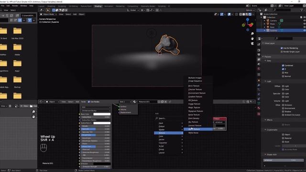Image resolution: width=306 pixels, height=172 pixels.
Task: Enable Render Single Layer checkbox
Action: [x=282, y=52]
